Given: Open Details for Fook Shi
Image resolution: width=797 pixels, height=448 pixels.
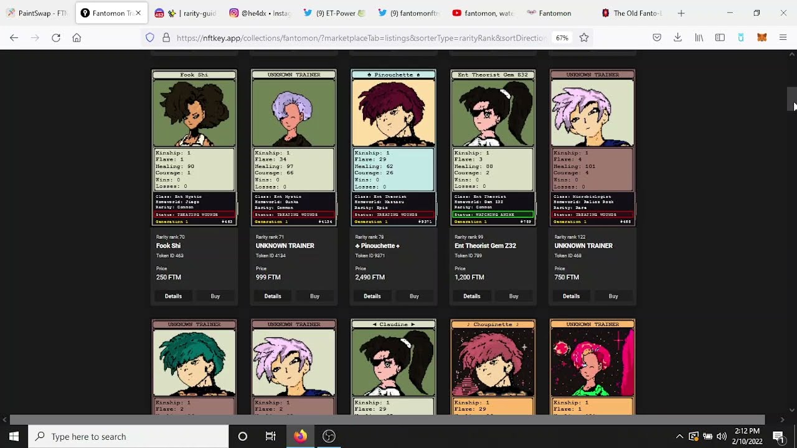Looking at the screenshot, I should pyautogui.click(x=173, y=296).
